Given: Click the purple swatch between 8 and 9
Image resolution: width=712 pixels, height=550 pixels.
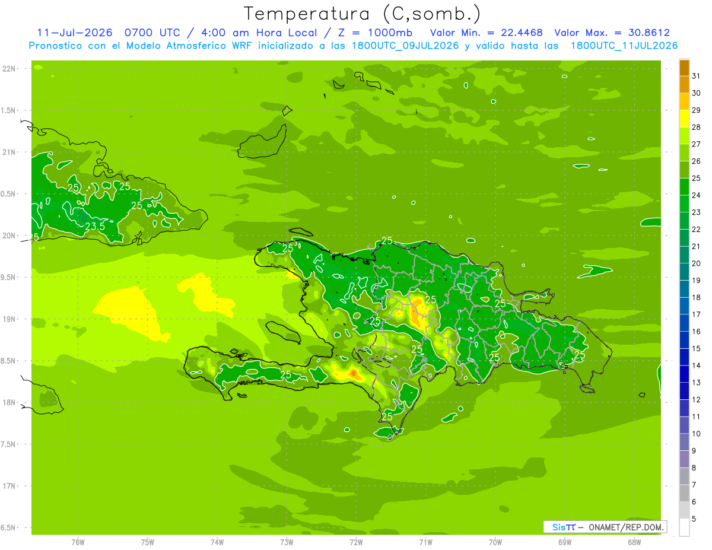Looking at the screenshot, I should tap(684, 459).
